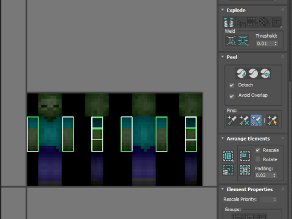
Task: Disable the Rescale checkbox
Action: 258,150
